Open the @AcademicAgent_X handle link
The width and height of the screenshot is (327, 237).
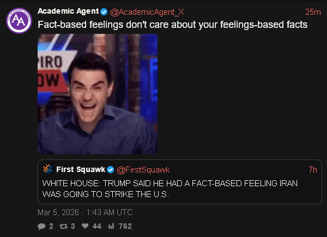click(x=147, y=12)
